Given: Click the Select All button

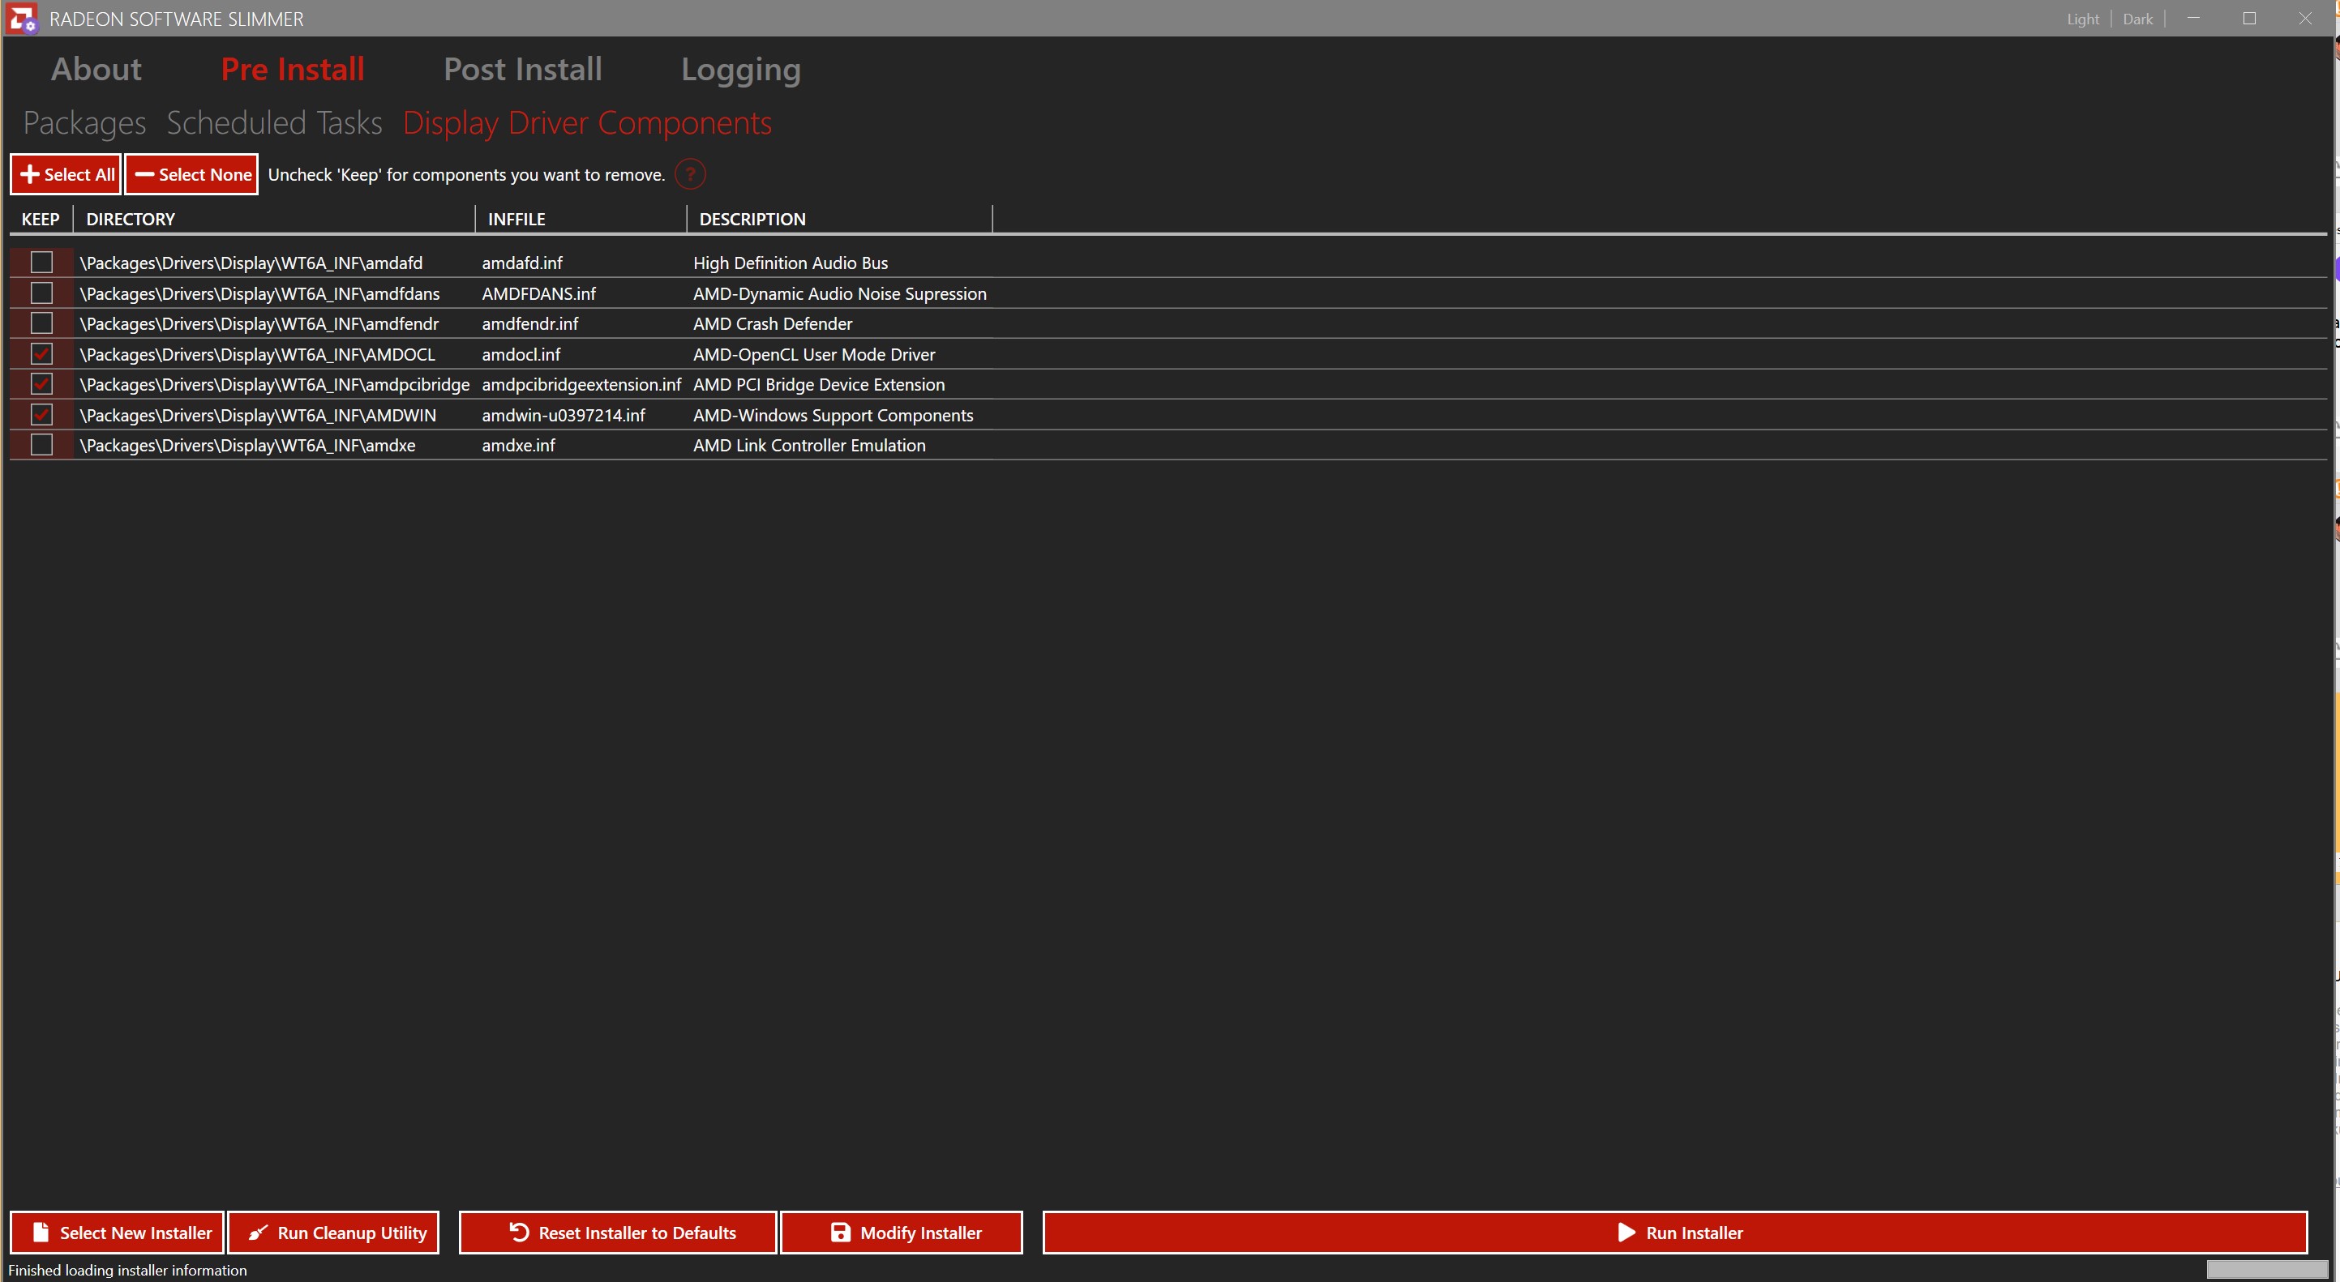Looking at the screenshot, I should point(66,174).
